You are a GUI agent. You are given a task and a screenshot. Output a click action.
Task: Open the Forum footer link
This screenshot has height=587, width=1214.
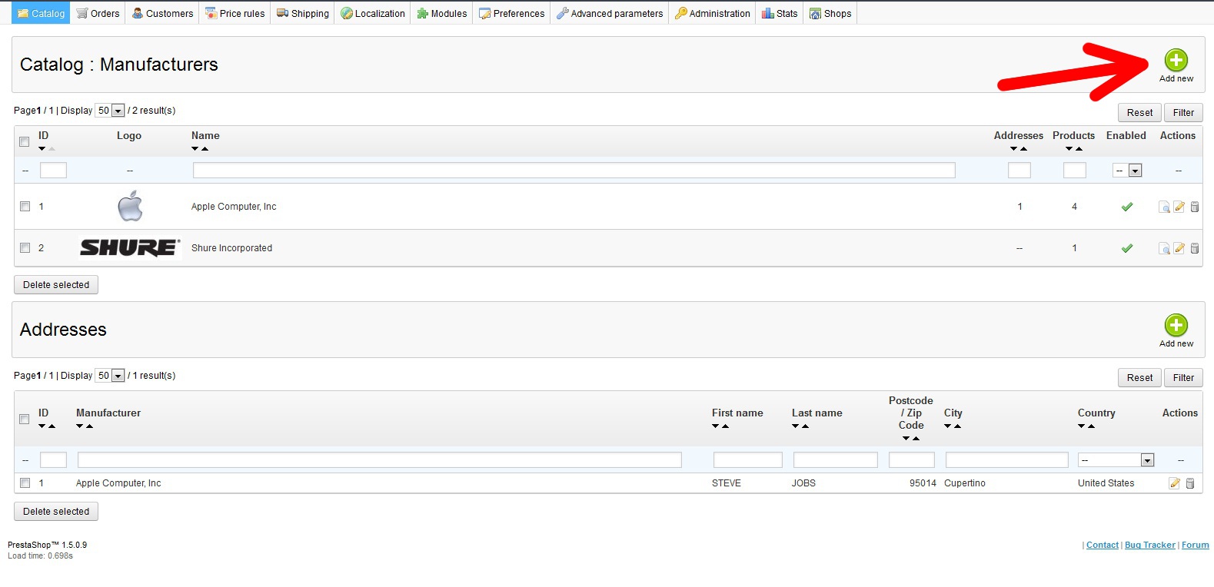[x=1196, y=545]
